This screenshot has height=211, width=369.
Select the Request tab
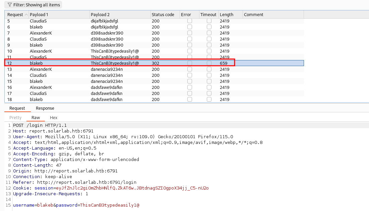(17, 108)
